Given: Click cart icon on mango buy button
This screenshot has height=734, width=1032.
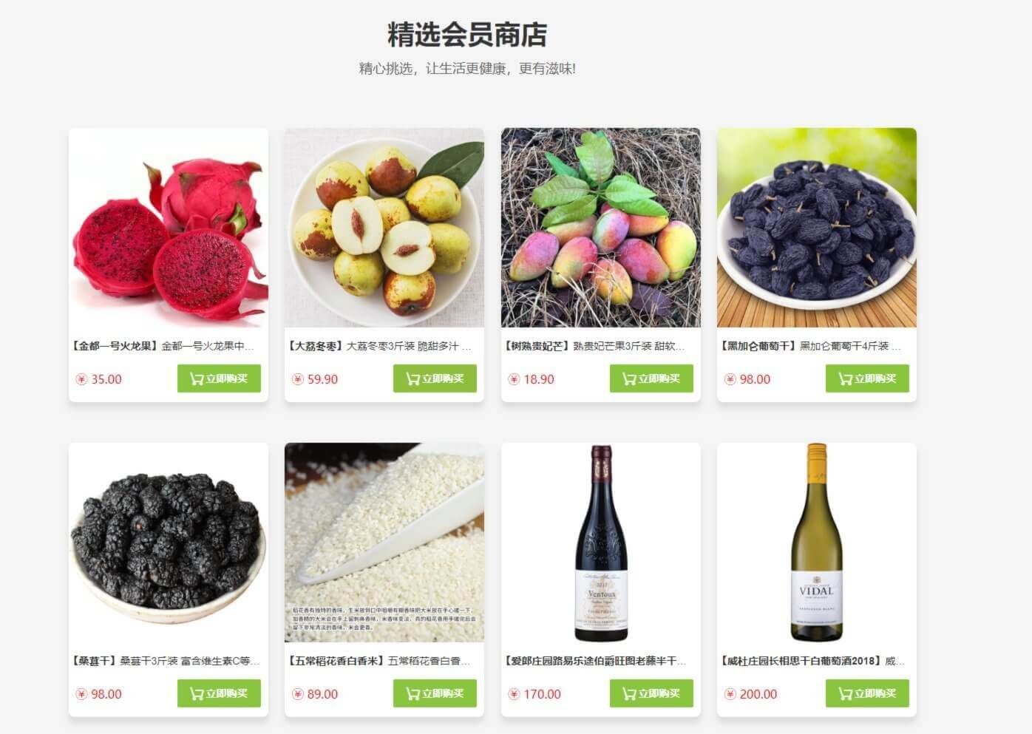Looking at the screenshot, I should click(629, 379).
